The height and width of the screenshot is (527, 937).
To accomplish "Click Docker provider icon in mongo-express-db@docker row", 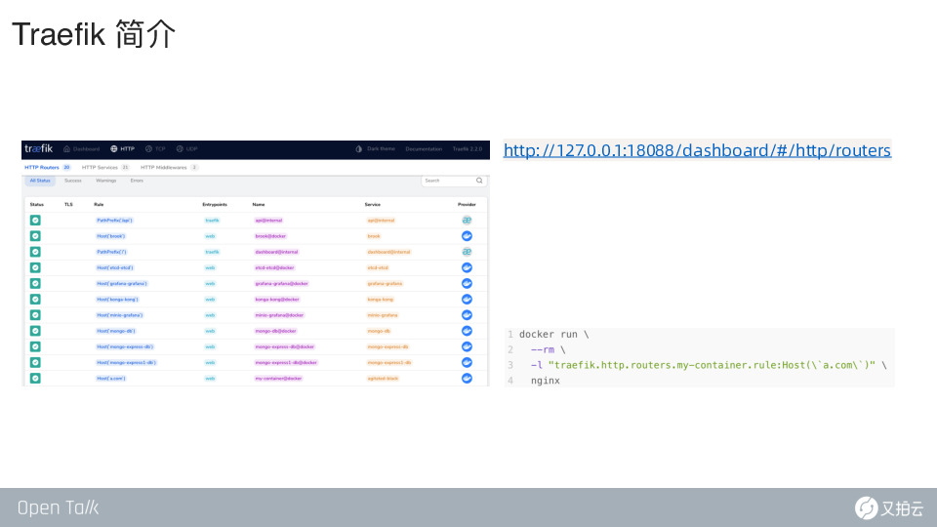I will [467, 346].
